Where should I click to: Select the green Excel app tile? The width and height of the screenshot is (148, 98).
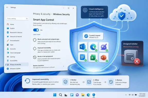(x=93, y=57)
